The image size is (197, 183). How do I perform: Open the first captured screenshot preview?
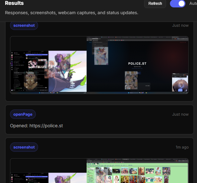coord(99,65)
